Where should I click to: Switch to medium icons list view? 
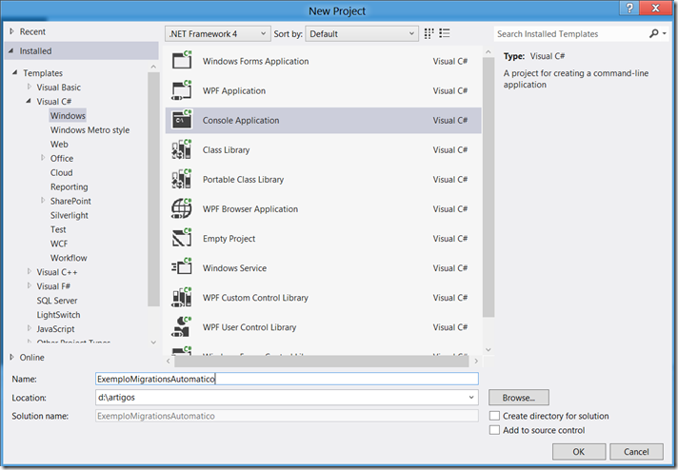point(445,33)
